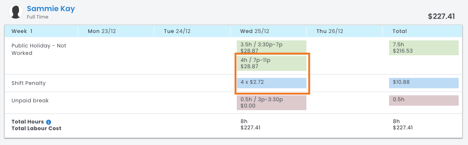
Task: Select the 4h / 7p-11p shift block
Action: click(271, 63)
